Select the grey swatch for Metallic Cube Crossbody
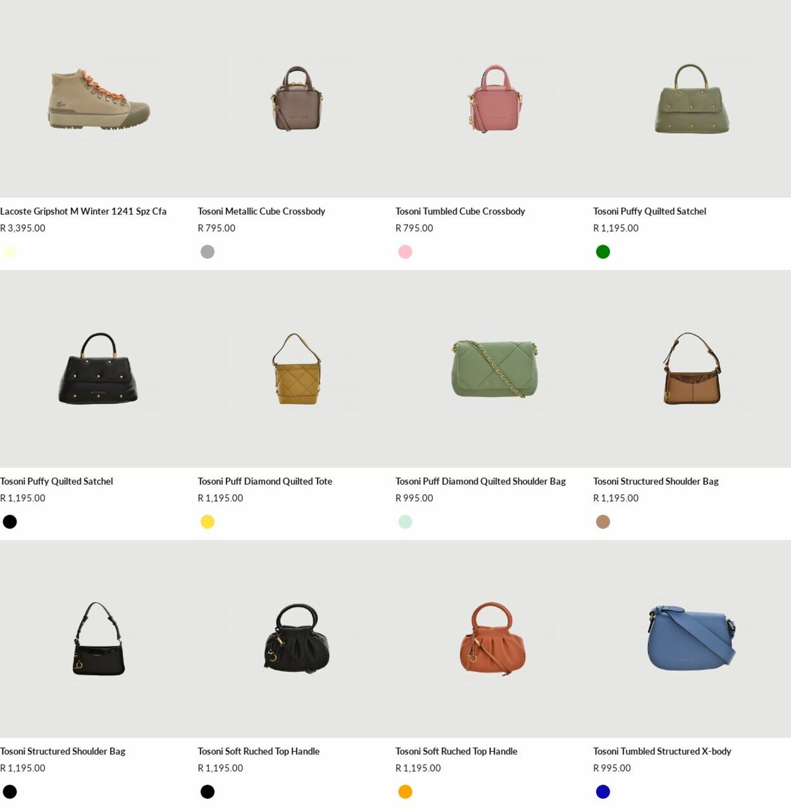This screenshot has height=810, width=791. pyautogui.click(x=208, y=252)
